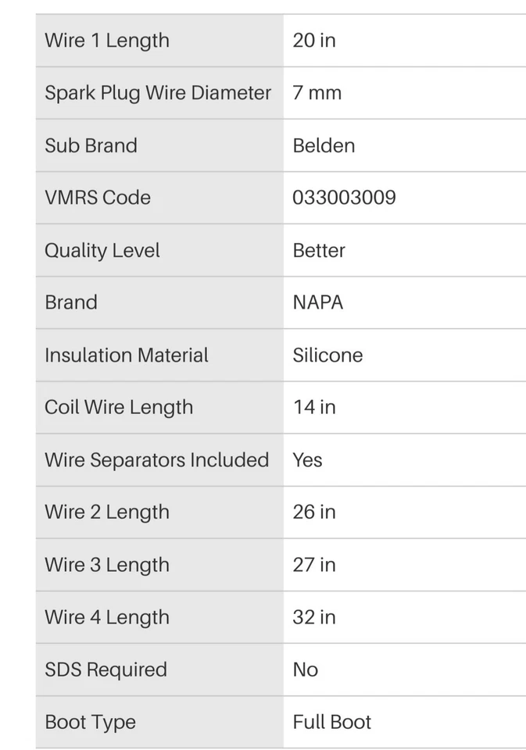Click the "NAPA" brand value

point(318,302)
